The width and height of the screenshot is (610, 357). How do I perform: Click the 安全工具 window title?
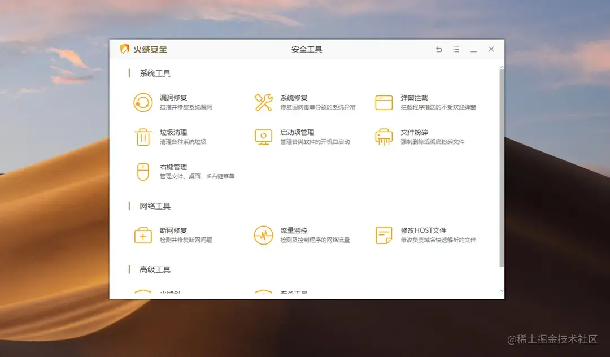pos(307,49)
